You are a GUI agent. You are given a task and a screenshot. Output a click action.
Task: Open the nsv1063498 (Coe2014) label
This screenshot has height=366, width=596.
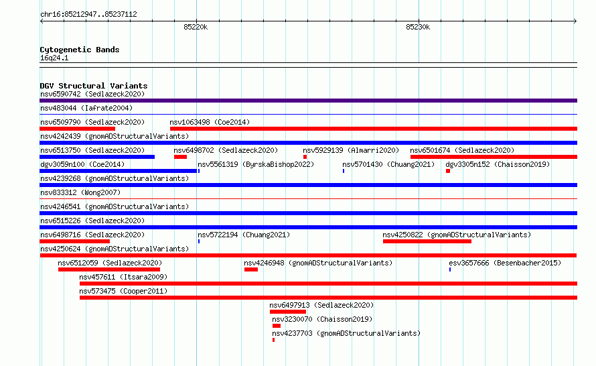pyautogui.click(x=210, y=122)
